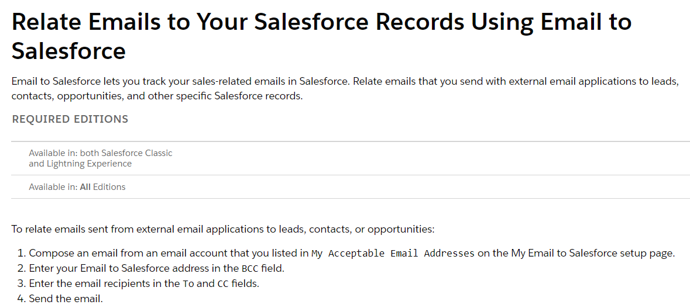Click the "and Lightning Experience" line
Image resolution: width=690 pixels, height=308 pixels.
(x=80, y=164)
